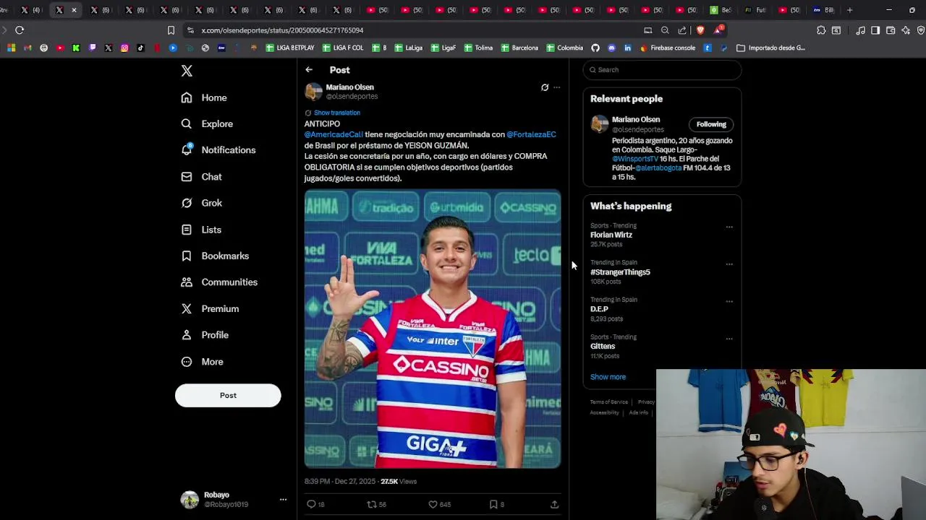Open Premium in the sidebar
Image resolution: width=926 pixels, height=520 pixels.
[211, 308]
